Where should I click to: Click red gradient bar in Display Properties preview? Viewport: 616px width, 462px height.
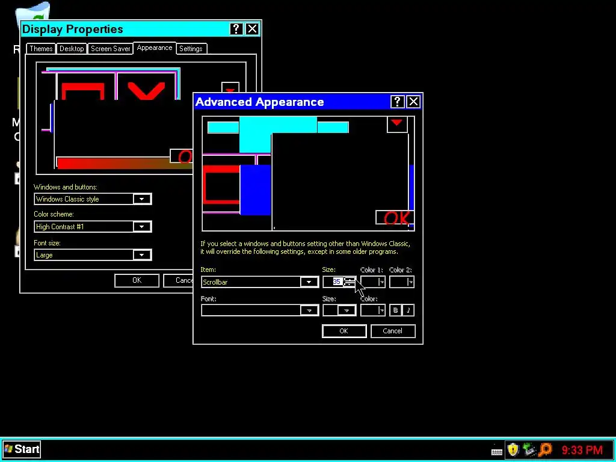[125, 163]
